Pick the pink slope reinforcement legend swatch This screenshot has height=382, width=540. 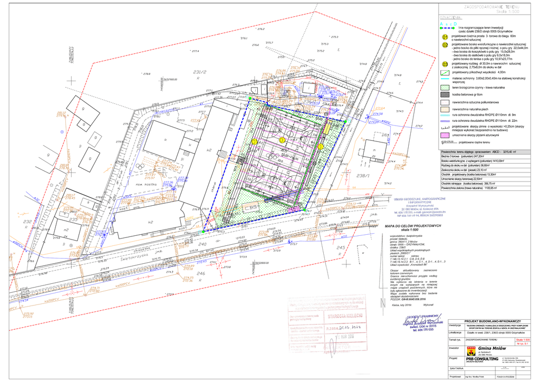click(445, 135)
